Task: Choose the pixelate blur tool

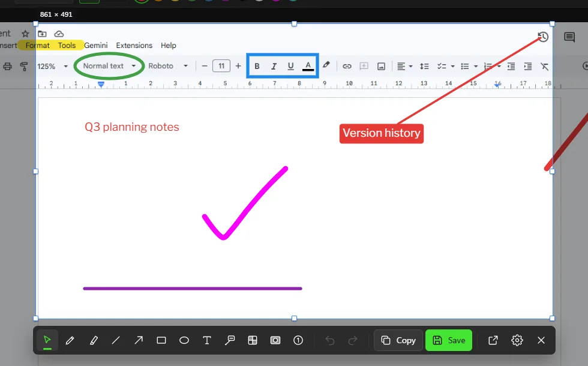Action: click(253, 340)
